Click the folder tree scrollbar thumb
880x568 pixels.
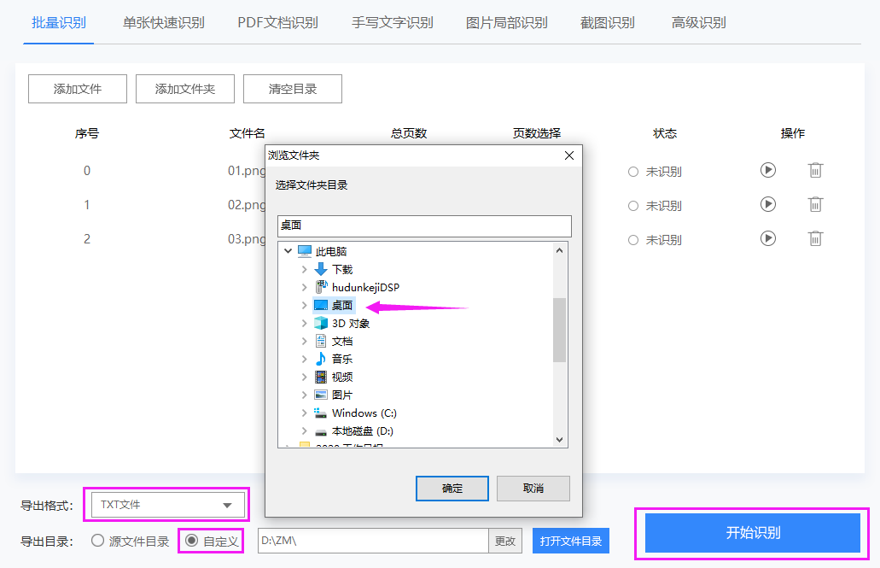coord(559,330)
